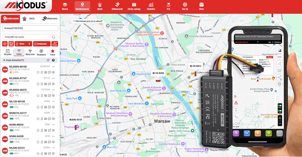Open the Statistics section
Screen dimensions: 302x157
coord(151,6)
